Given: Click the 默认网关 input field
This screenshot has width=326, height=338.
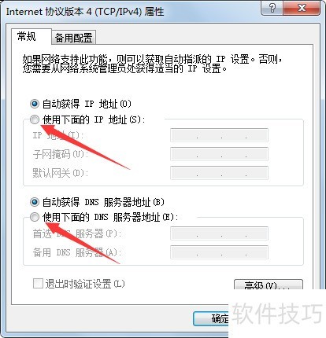Looking at the screenshot, I should pyautogui.click(x=219, y=173).
